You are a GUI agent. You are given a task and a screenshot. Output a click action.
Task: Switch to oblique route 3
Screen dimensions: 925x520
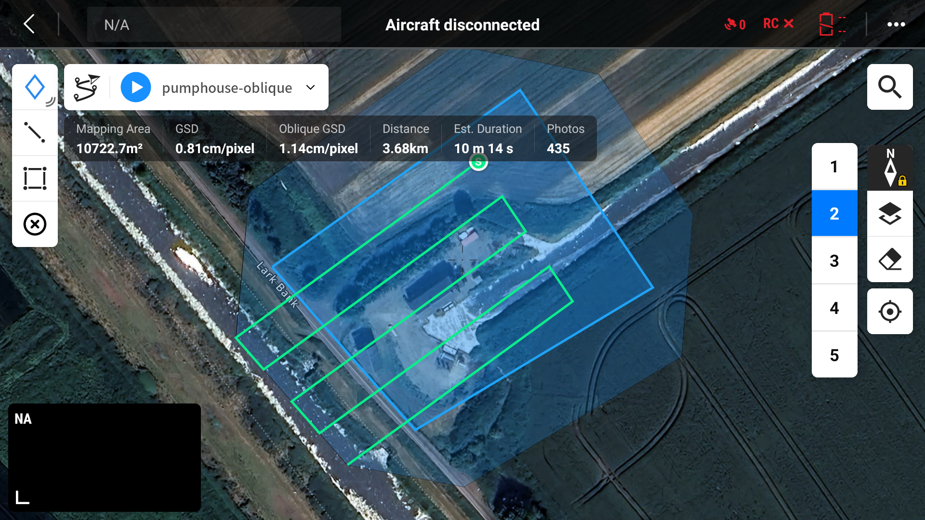(x=834, y=260)
